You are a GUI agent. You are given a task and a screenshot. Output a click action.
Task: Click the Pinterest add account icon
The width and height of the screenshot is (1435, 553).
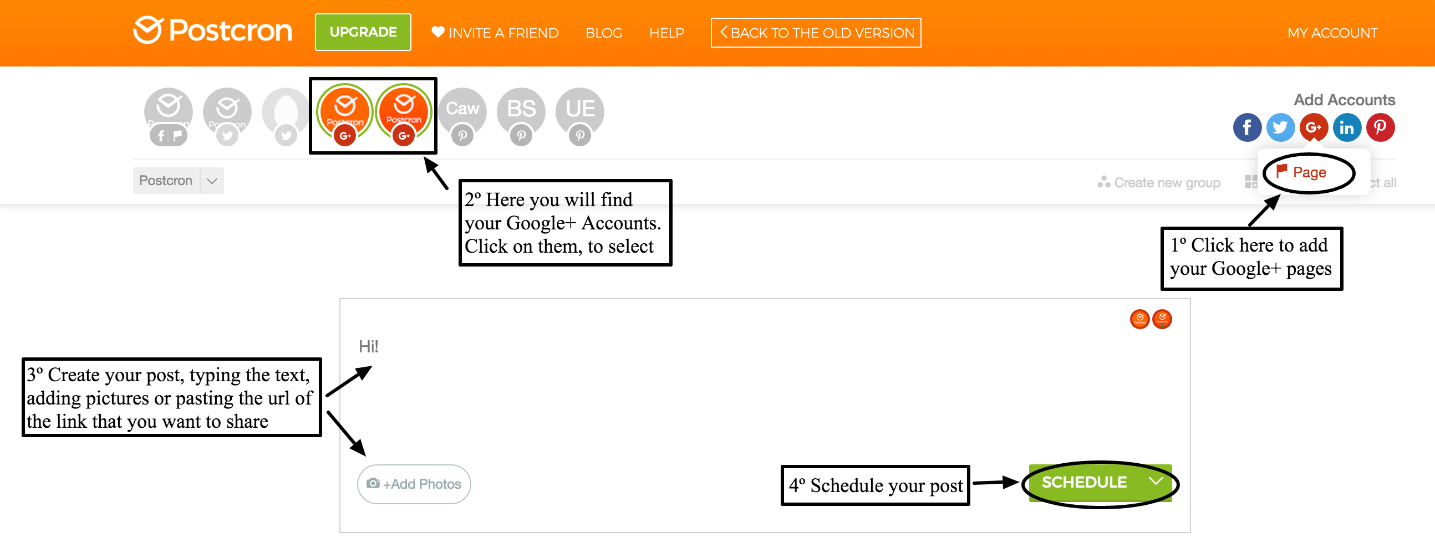[x=1380, y=127]
